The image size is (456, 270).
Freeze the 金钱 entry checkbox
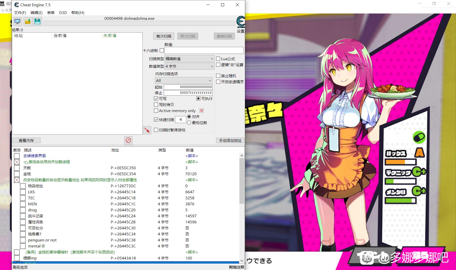tap(17, 174)
